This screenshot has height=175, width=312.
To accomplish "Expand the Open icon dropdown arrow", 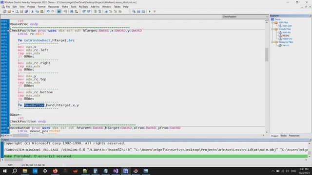I will (13, 12).
